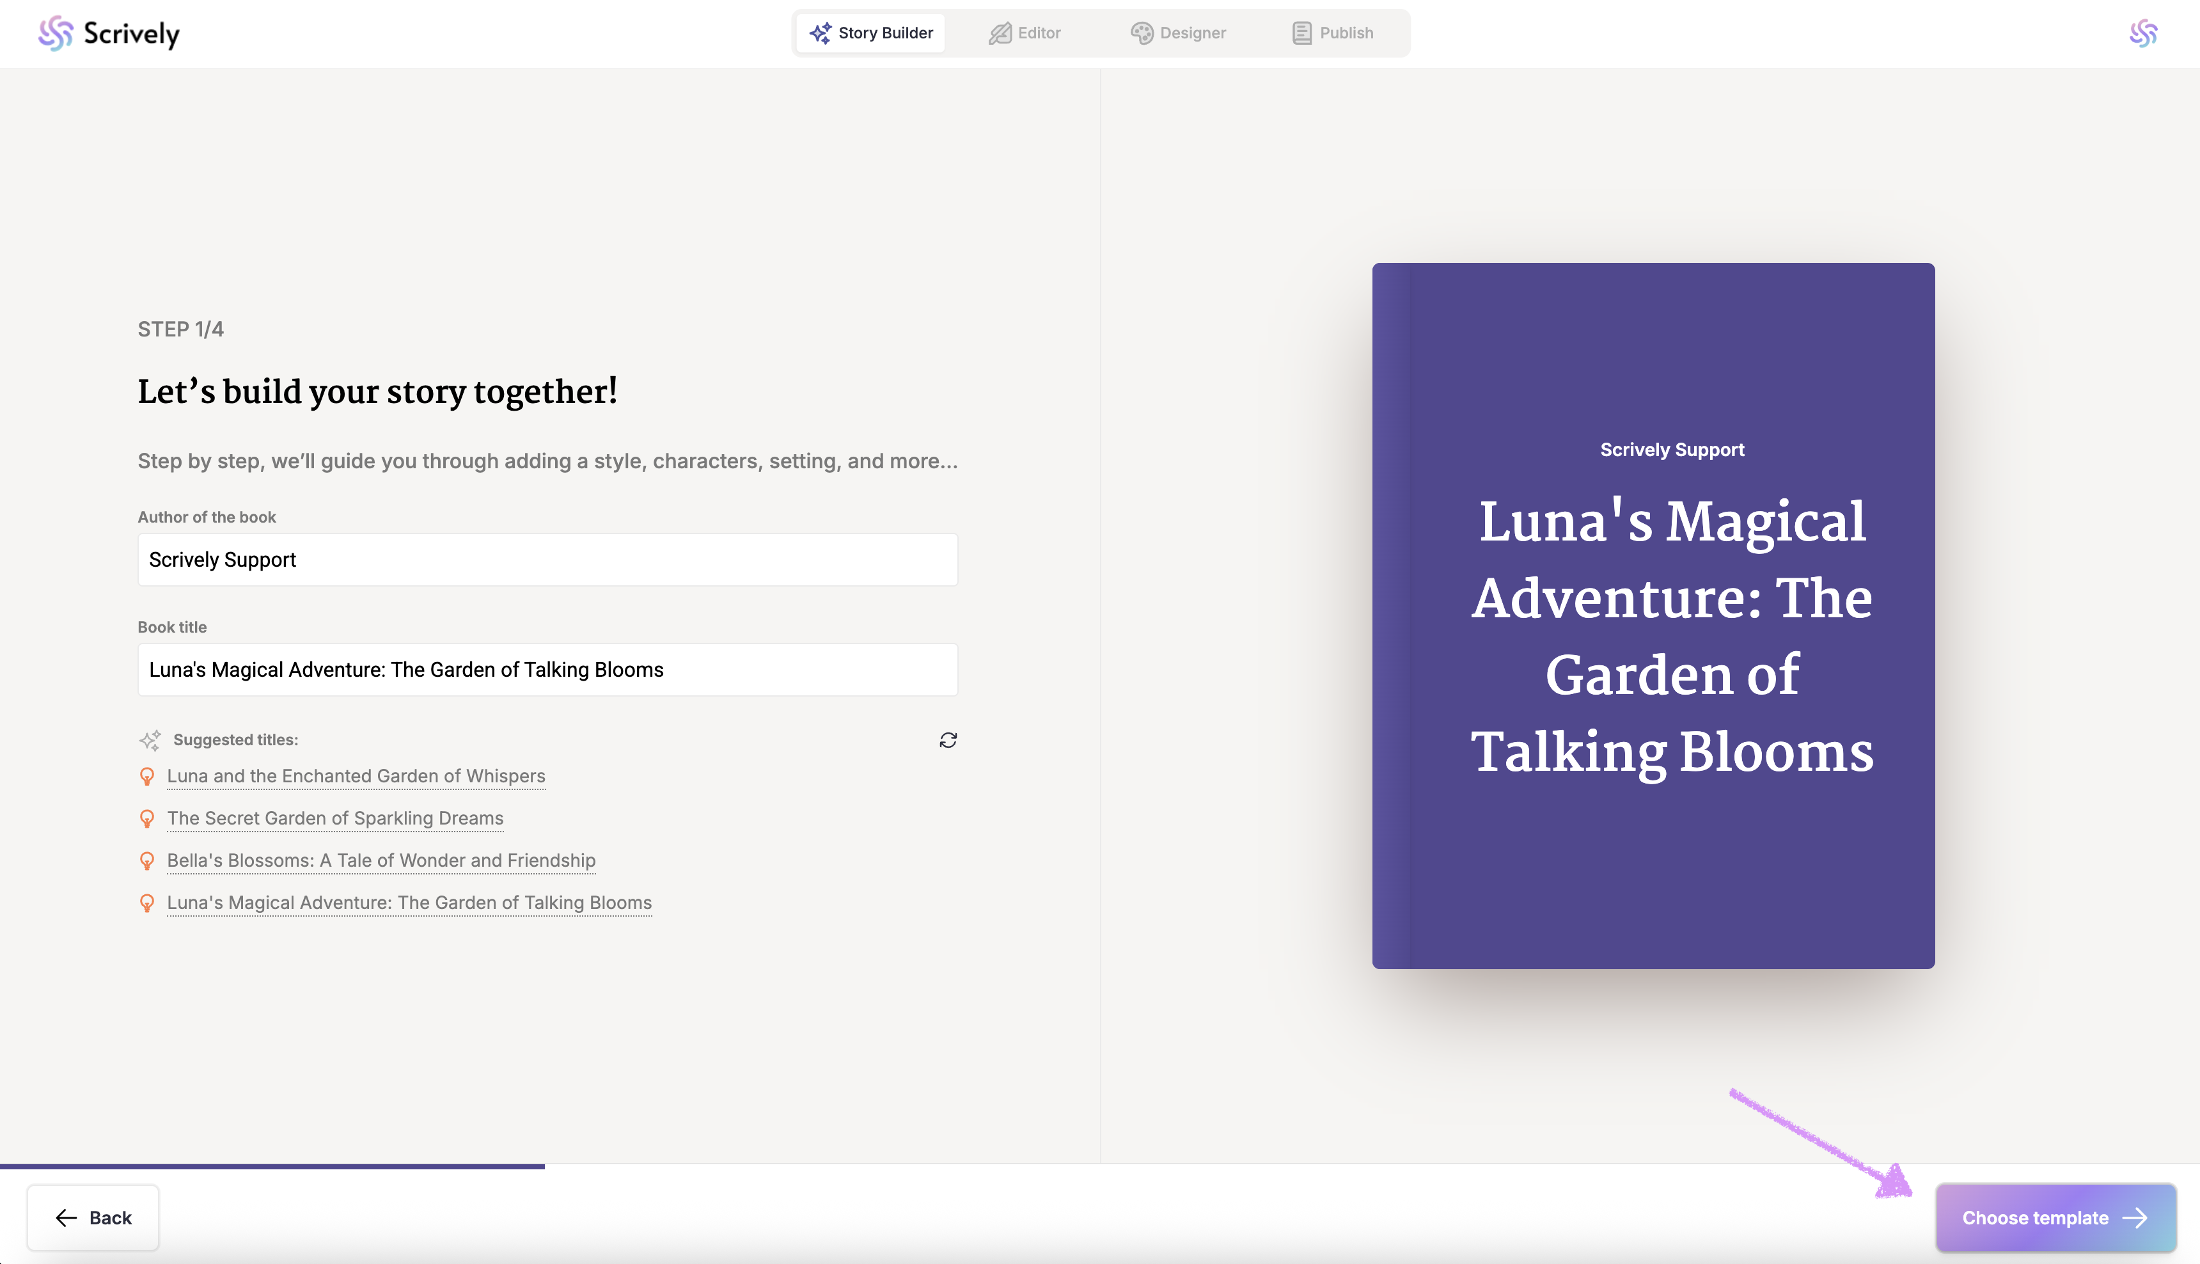Go to the Designer tab

pyautogui.click(x=1177, y=33)
